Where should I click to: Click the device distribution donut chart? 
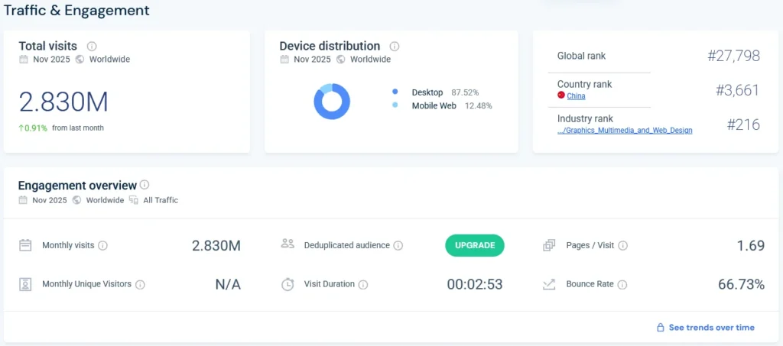332,102
